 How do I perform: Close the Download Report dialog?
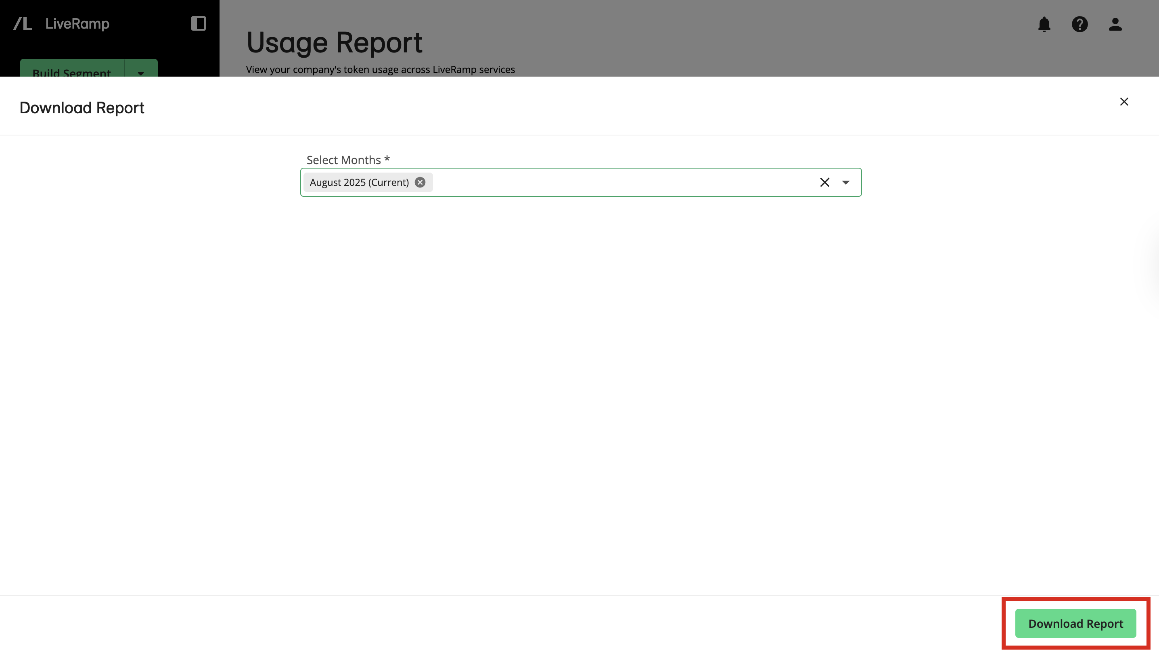pos(1124,102)
